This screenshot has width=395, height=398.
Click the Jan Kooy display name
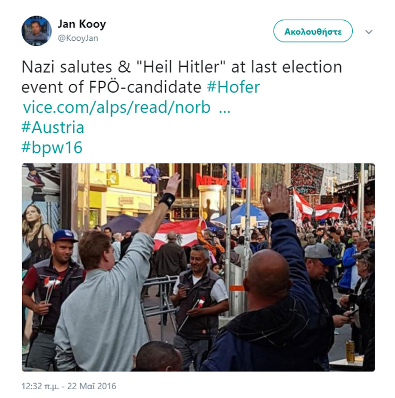tap(82, 24)
